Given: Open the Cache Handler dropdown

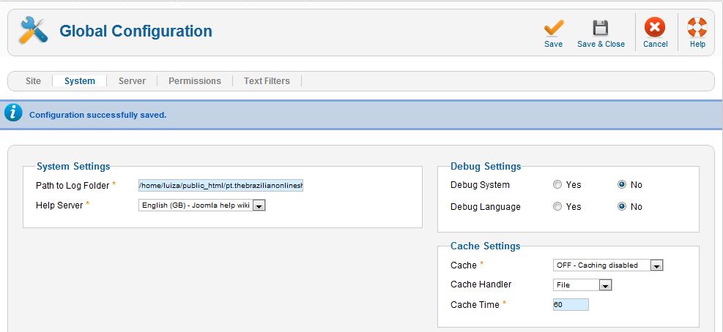Looking at the screenshot, I should coord(582,285).
